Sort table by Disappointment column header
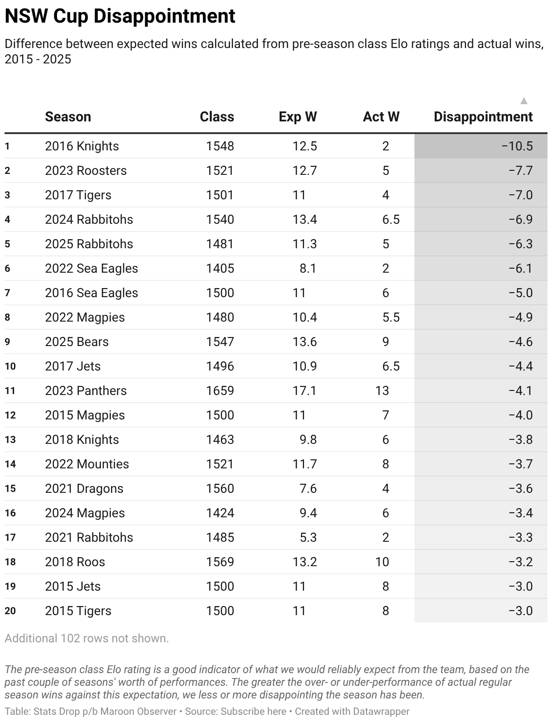 pos(483,117)
